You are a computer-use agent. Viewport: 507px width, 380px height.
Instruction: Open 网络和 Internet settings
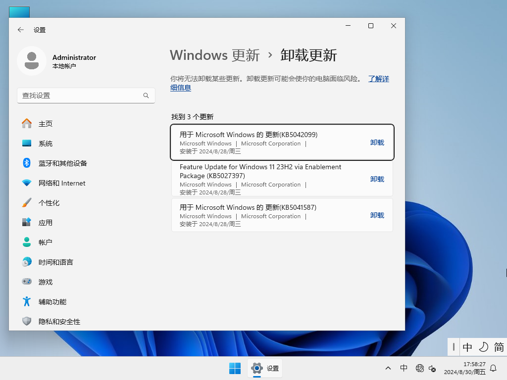(x=61, y=183)
